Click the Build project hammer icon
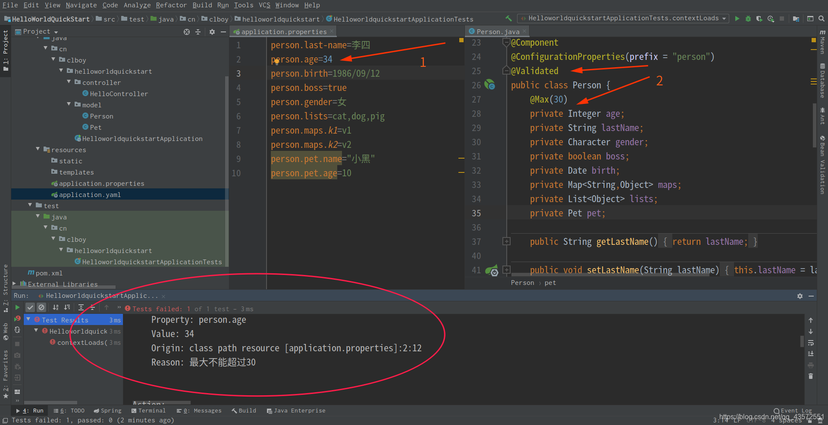Viewport: 828px width, 425px height. click(508, 19)
